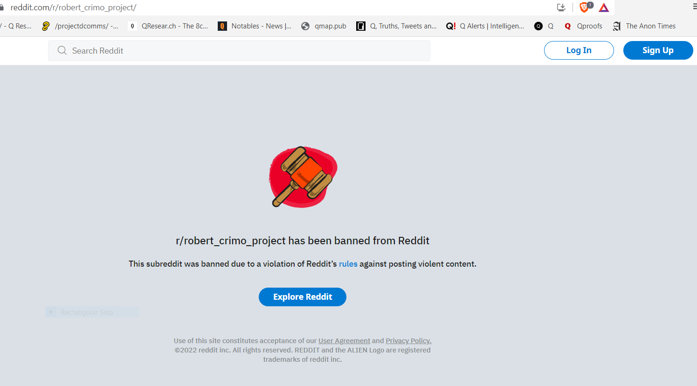This screenshot has height=386, width=697.
Task: Open Q, Truths, Tweets bookmark
Action: 396,26
